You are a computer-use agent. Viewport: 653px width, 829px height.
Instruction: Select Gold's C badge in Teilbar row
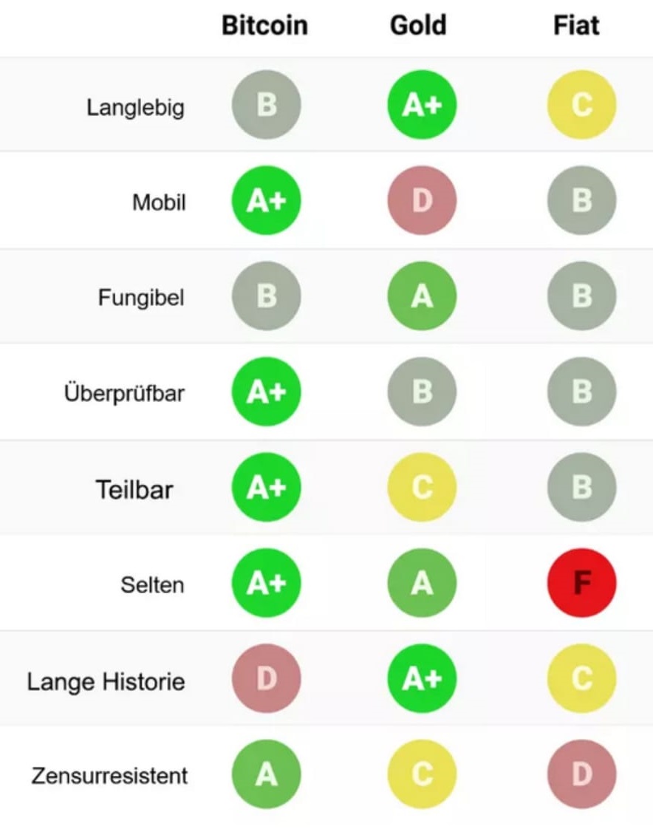[422, 487]
